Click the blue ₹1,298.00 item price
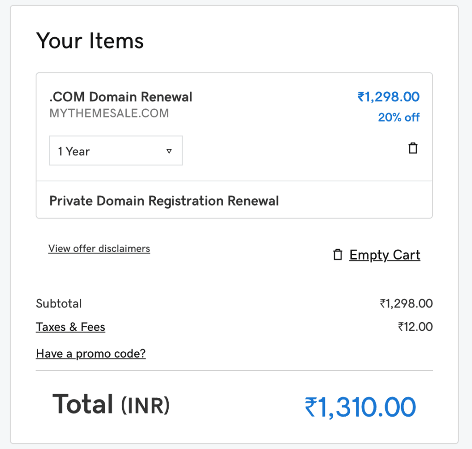Image resolution: width=472 pixels, height=449 pixels. point(388,97)
